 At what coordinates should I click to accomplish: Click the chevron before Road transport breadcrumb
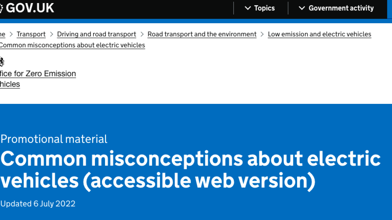point(142,34)
